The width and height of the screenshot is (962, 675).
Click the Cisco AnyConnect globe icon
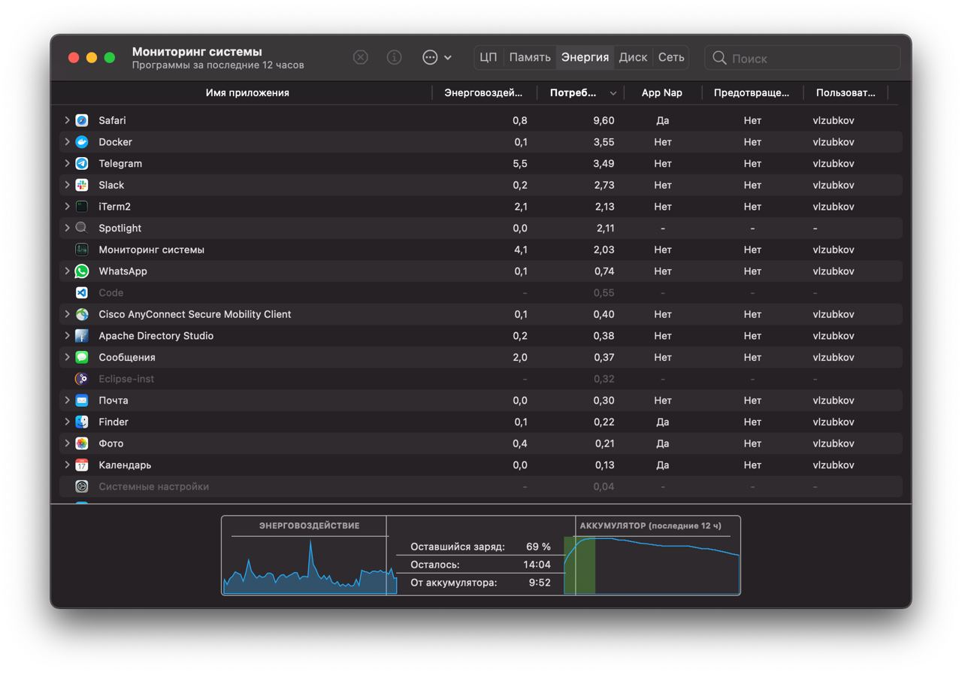tap(82, 314)
